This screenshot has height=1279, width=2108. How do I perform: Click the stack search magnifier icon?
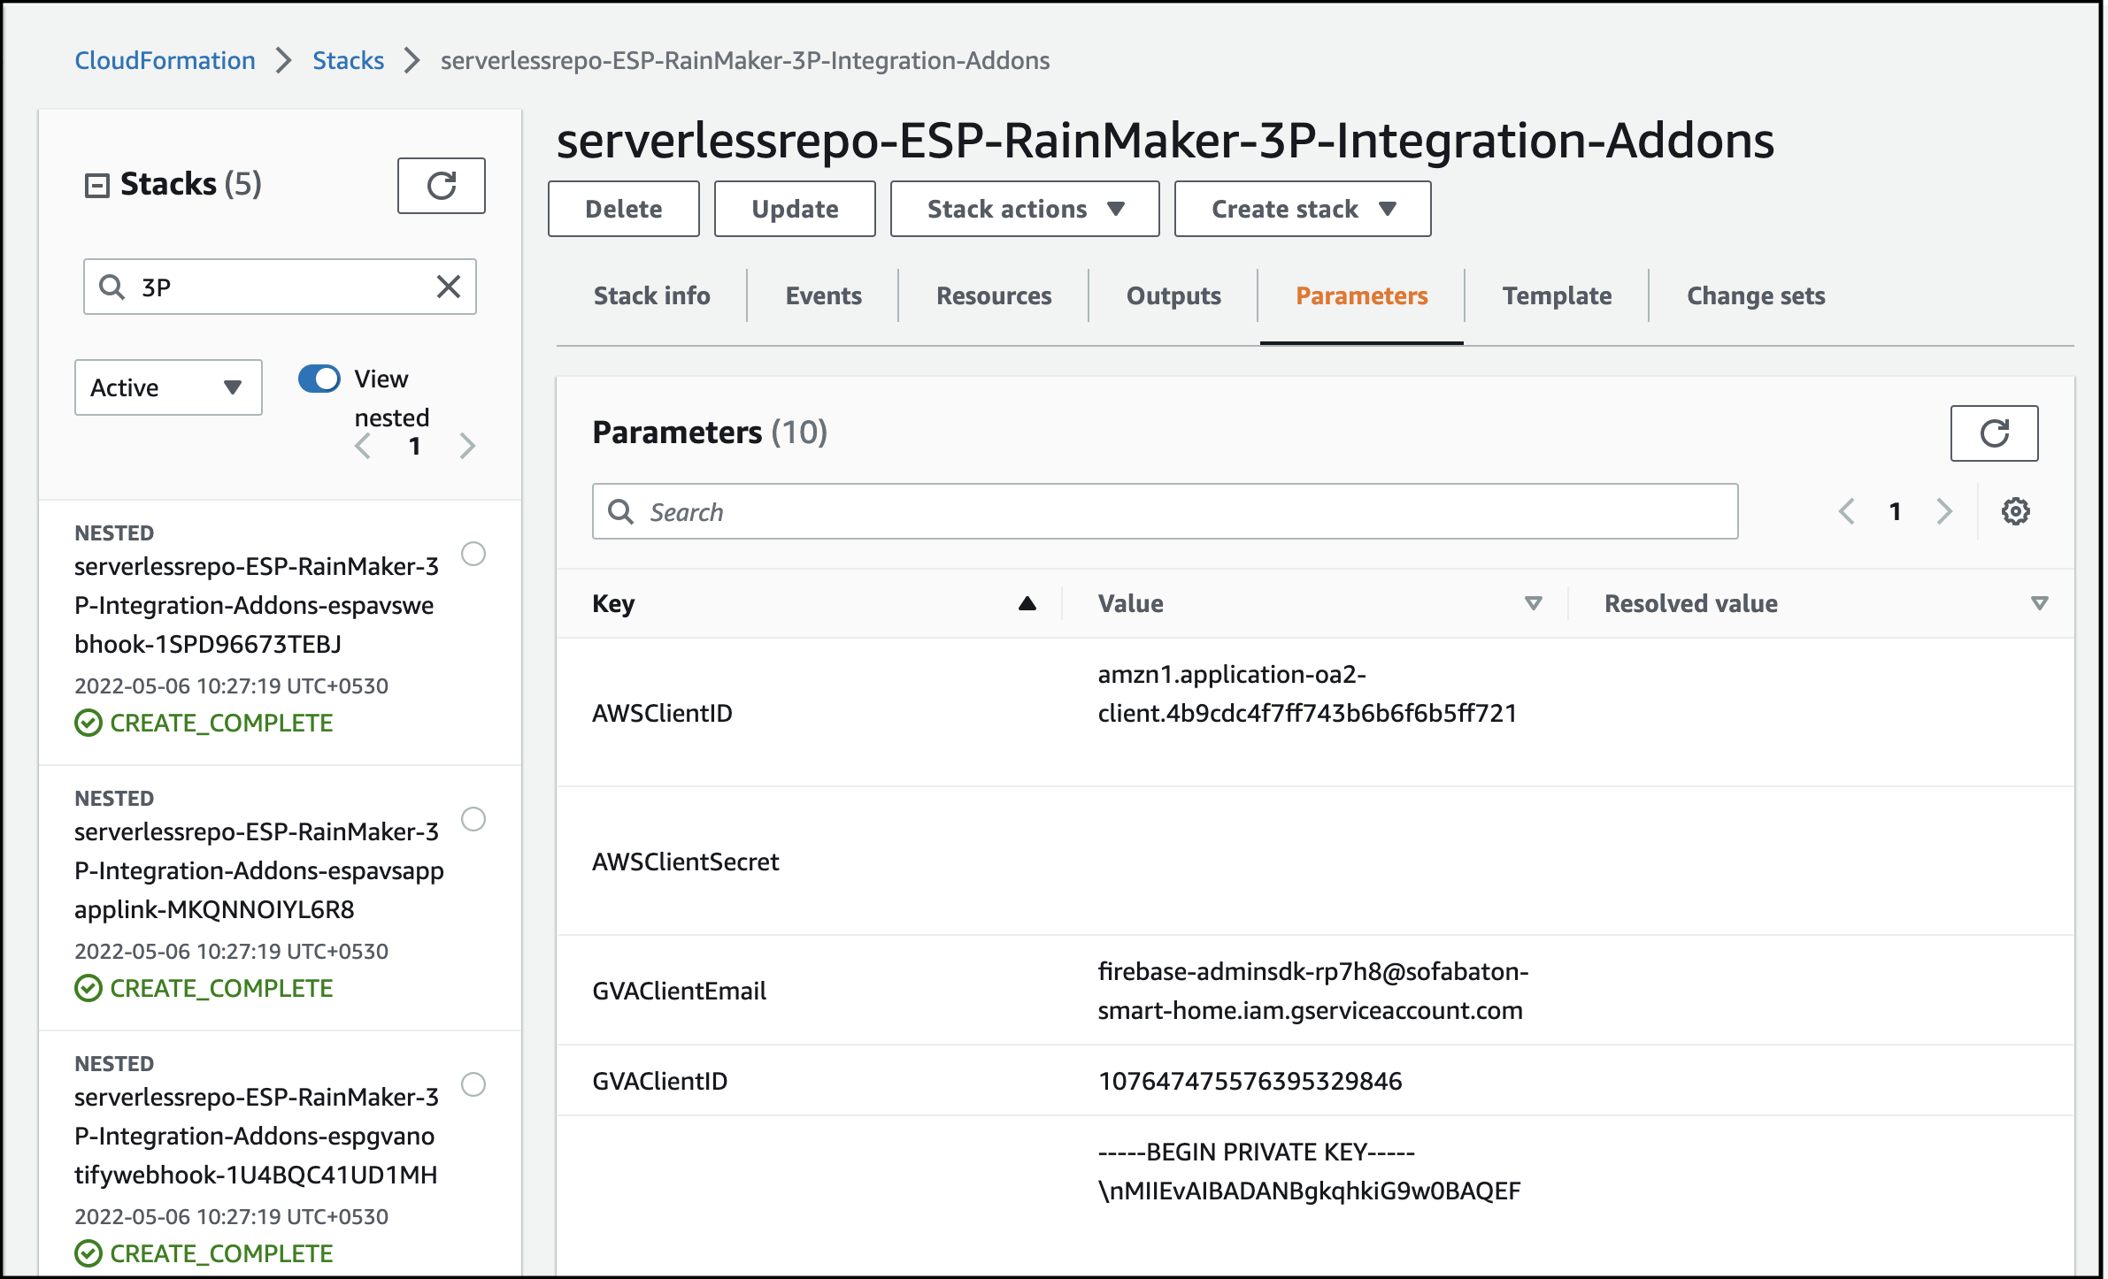click(x=112, y=287)
